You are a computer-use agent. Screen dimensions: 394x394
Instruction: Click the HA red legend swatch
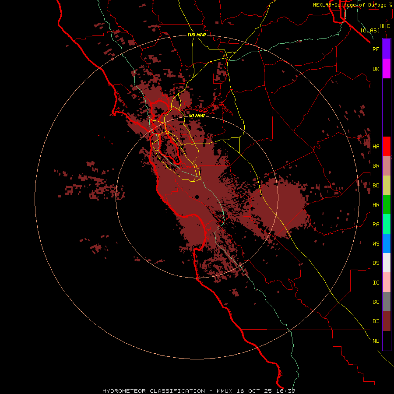387,146
